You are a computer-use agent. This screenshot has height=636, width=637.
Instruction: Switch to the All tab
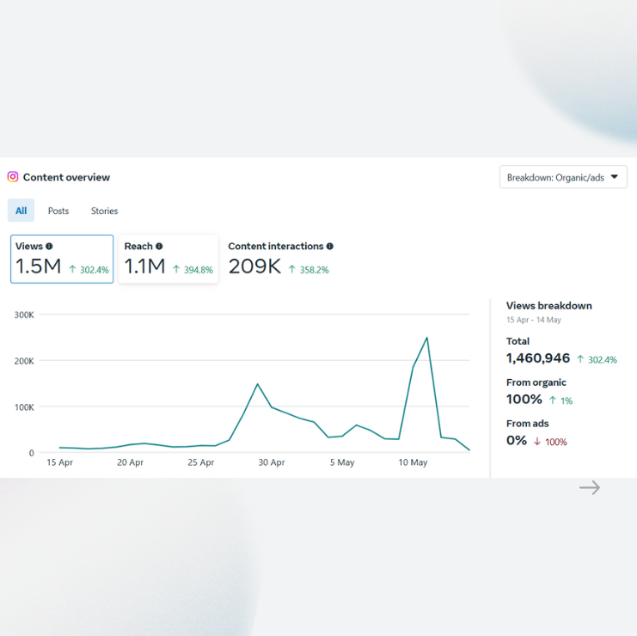pyautogui.click(x=21, y=211)
